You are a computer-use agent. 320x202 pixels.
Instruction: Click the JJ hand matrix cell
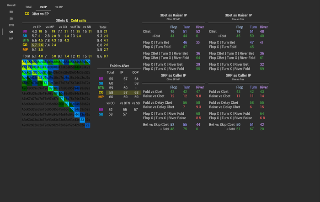point(40,78)
